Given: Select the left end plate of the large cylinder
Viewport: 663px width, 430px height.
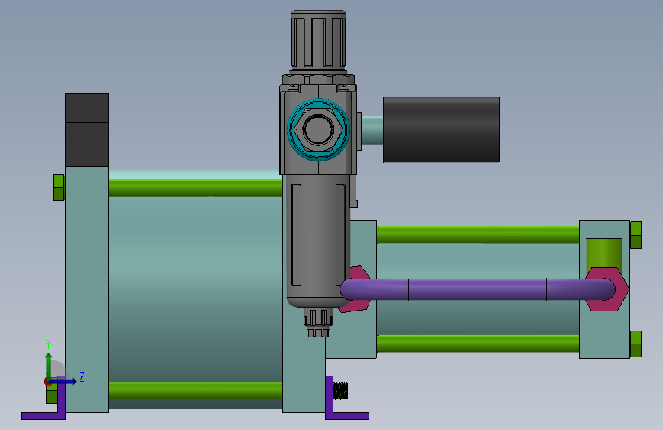Looking at the screenshot, I should pos(86,289).
